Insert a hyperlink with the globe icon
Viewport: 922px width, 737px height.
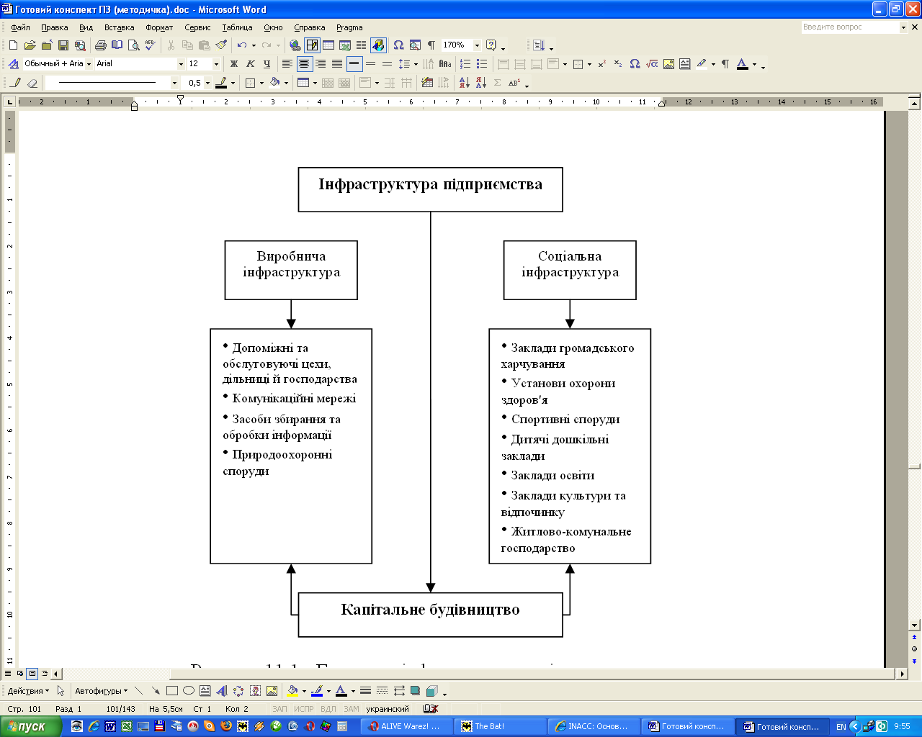295,45
